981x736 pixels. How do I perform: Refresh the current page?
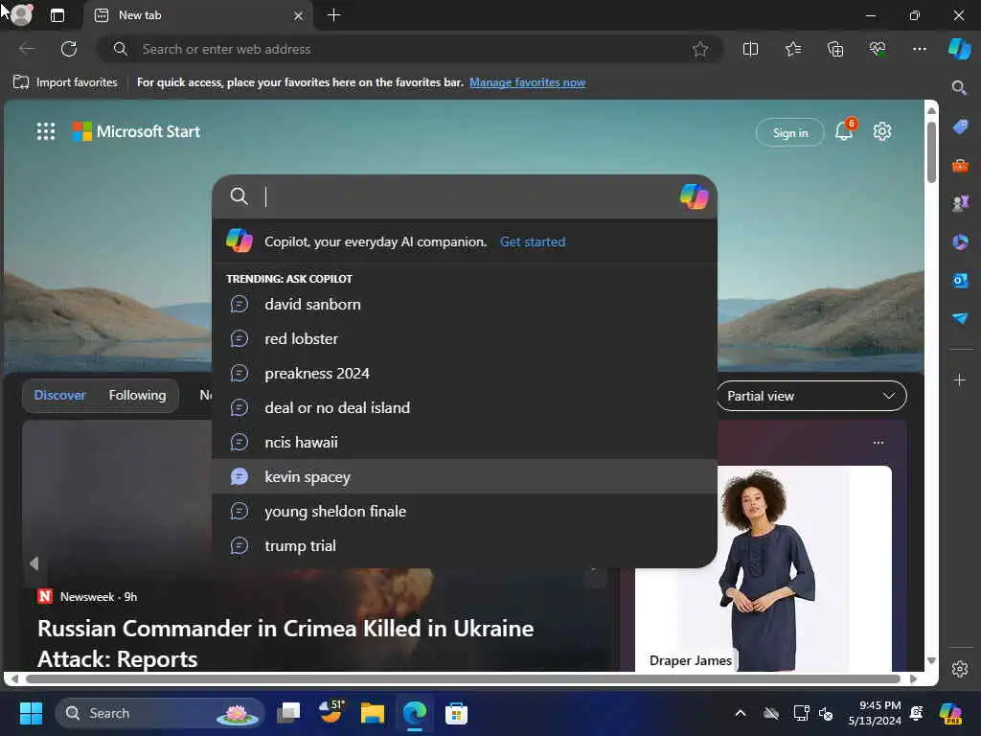pos(69,49)
